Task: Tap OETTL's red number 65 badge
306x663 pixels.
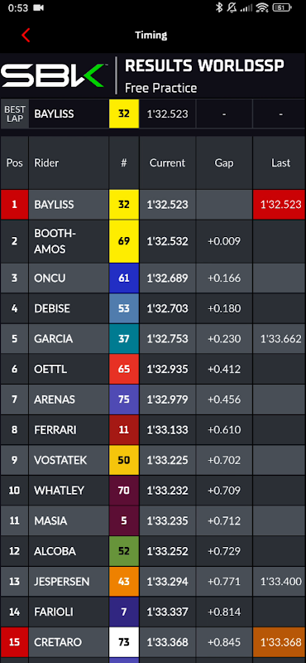Action: coord(124,369)
